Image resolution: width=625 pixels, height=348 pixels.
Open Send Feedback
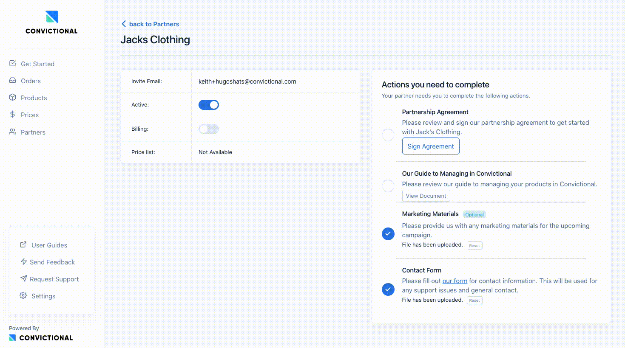tap(52, 262)
